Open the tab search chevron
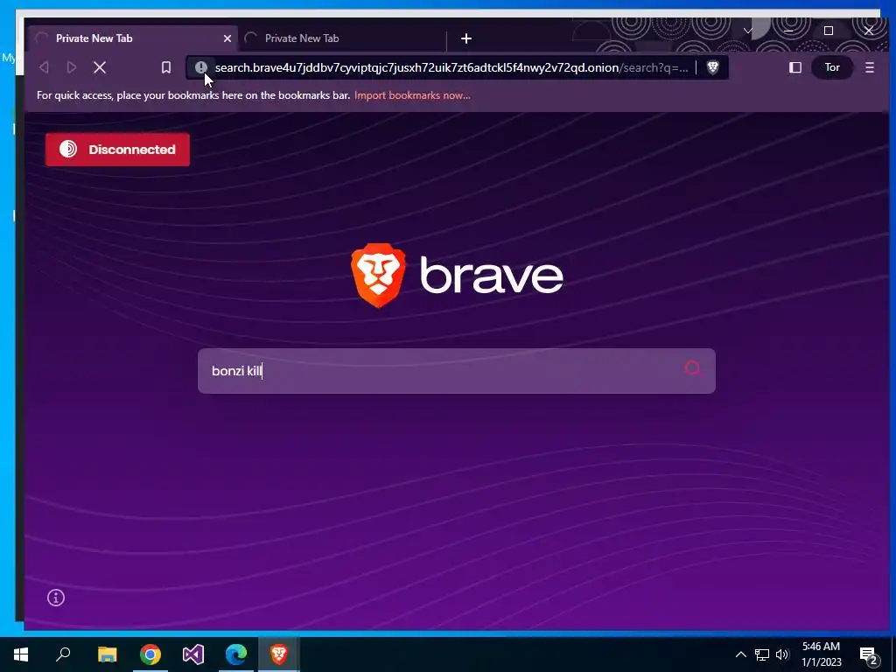Screen dimensions: 896x672 (747, 31)
